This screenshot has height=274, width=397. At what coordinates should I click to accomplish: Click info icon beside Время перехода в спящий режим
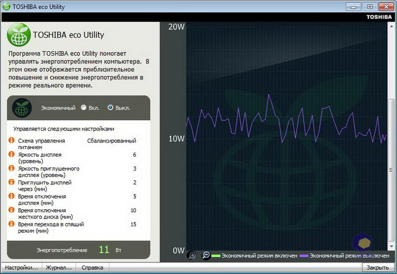[11, 224]
